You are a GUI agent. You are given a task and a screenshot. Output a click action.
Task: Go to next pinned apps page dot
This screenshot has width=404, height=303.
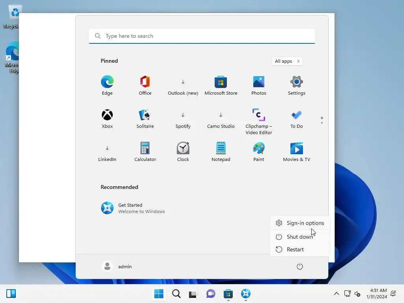pyautogui.click(x=322, y=123)
